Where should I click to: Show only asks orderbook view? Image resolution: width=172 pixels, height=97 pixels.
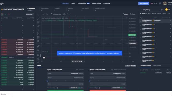click(x=9, y=14)
